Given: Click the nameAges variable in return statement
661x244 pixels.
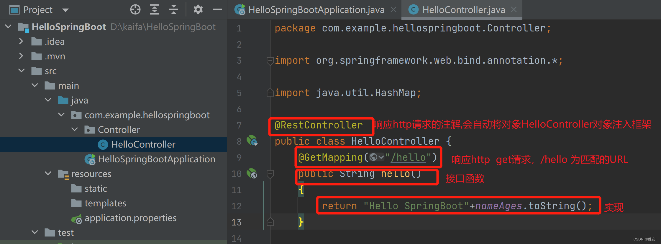Looking at the screenshot, I should [x=498, y=206].
